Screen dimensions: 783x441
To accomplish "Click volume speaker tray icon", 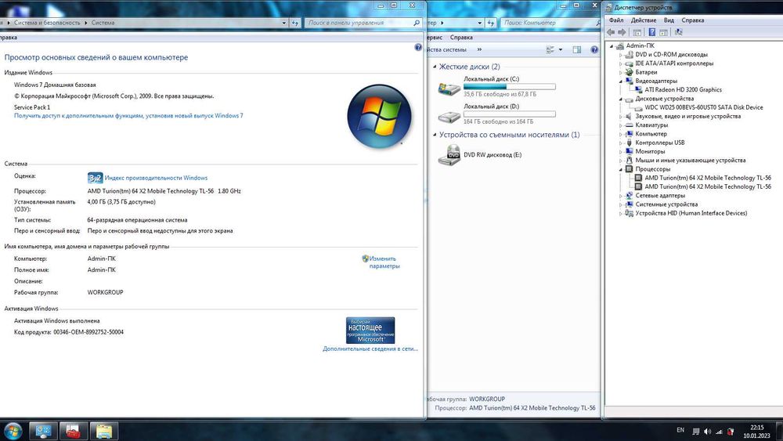I will click(707, 432).
